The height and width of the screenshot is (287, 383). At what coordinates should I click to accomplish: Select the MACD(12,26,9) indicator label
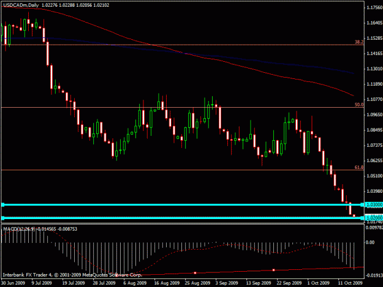19,229
